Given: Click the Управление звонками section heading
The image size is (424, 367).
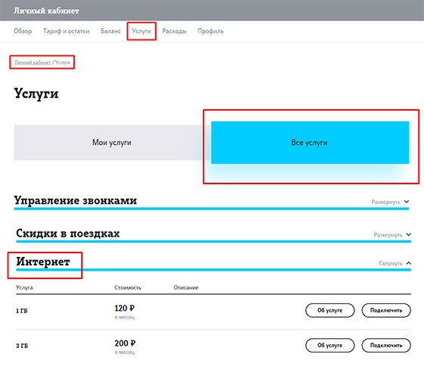Looking at the screenshot, I should pyautogui.click(x=76, y=201).
